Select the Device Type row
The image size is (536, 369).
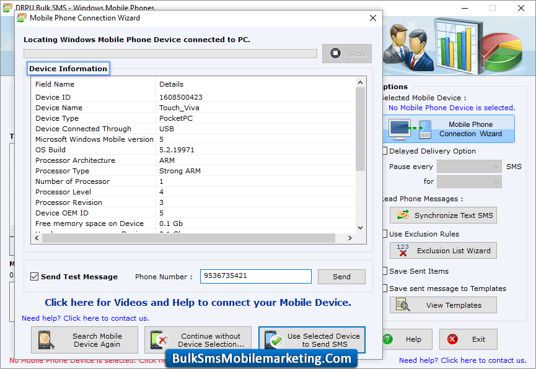(193, 118)
